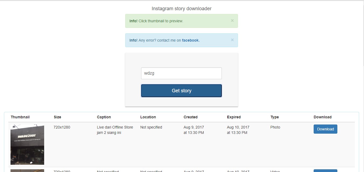
Task: Preview the WADEZIG storefront story thumbnail
Action: [27, 145]
